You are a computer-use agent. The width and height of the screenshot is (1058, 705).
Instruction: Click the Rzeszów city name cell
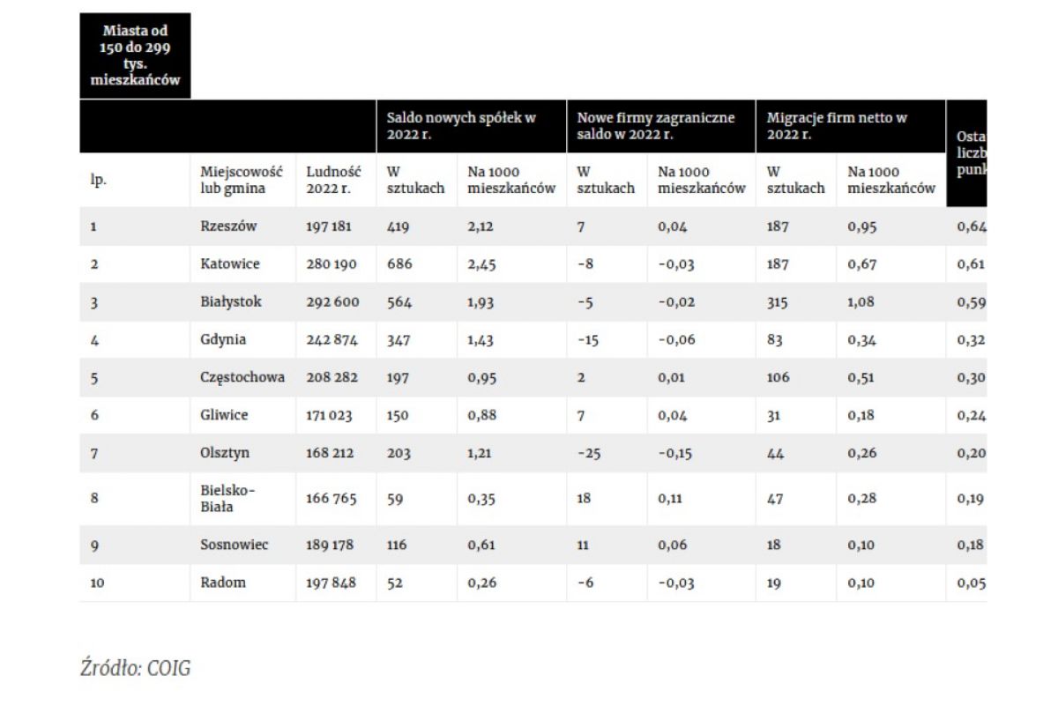tap(228, 226)
